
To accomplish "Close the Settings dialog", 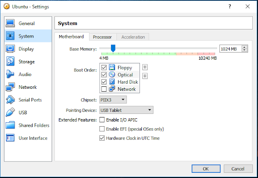I will (x=248, y=6).
